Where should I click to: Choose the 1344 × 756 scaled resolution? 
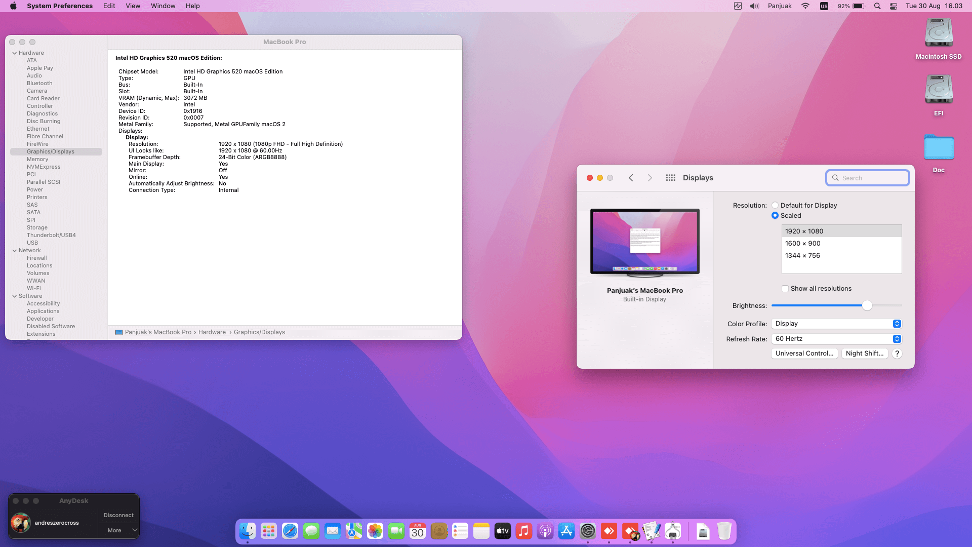[x=841, y=256]
